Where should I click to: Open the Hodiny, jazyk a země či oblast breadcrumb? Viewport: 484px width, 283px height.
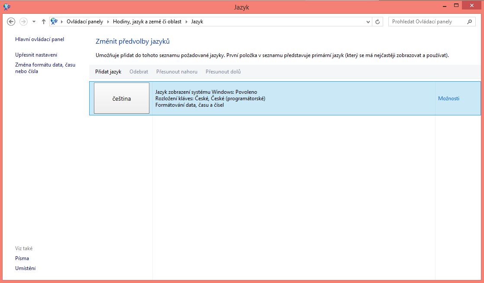click(x=147, y=22)
